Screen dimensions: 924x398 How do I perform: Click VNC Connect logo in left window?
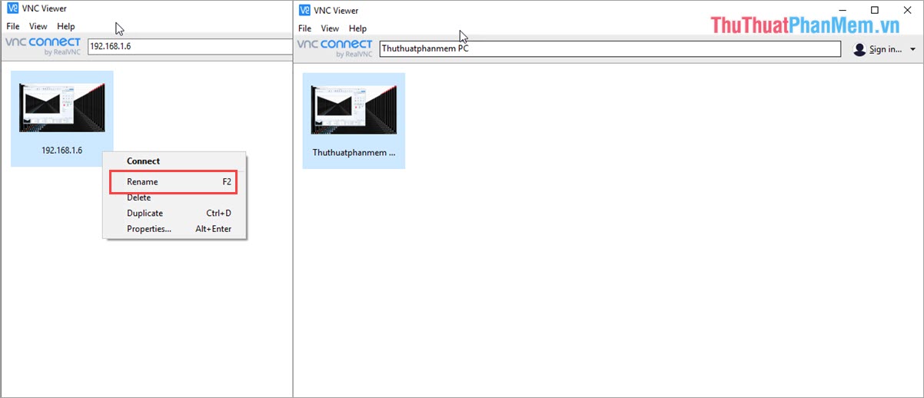click(x=43, y=46)
